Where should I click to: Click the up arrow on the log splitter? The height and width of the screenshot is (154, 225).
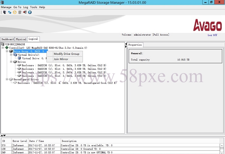[x=2, y=135]
